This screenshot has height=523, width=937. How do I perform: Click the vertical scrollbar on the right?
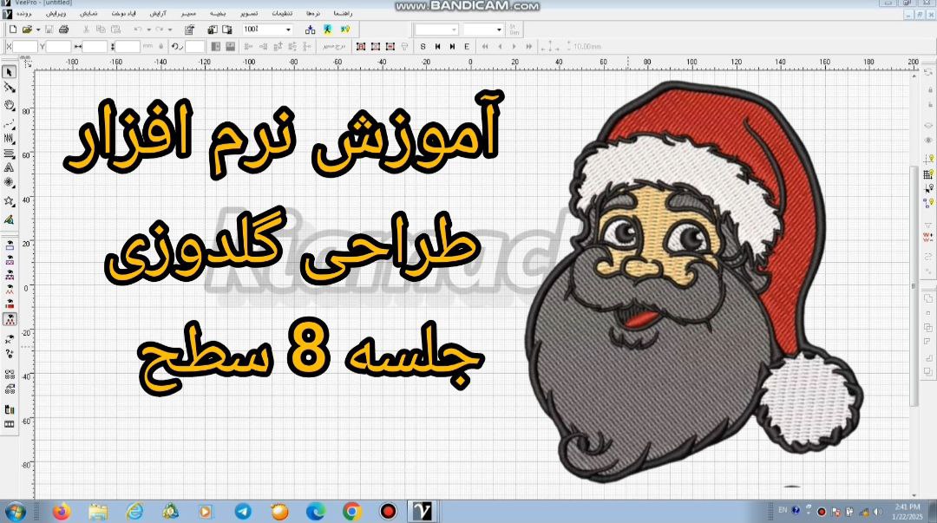pos(913,286)
